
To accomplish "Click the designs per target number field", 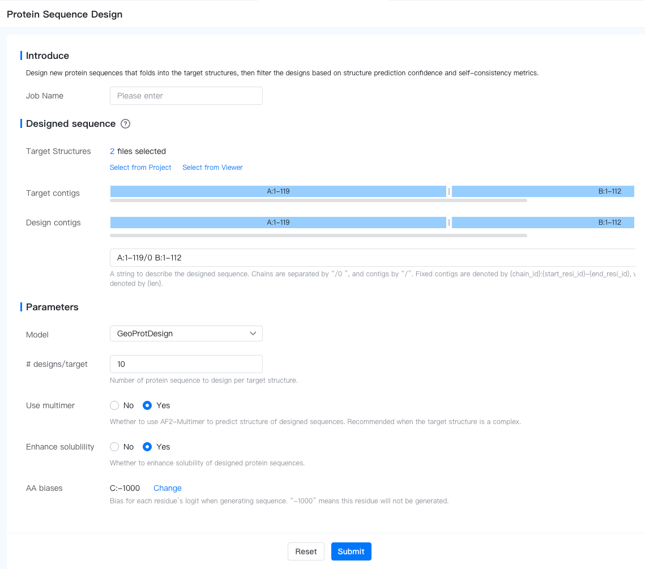I will point(186,364).
